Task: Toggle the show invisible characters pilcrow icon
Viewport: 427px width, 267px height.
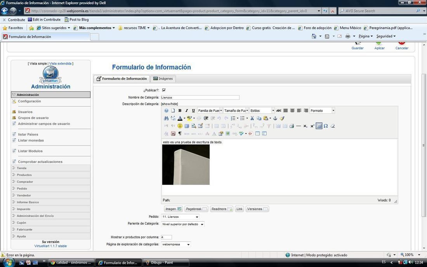Action: pos(180,133)
